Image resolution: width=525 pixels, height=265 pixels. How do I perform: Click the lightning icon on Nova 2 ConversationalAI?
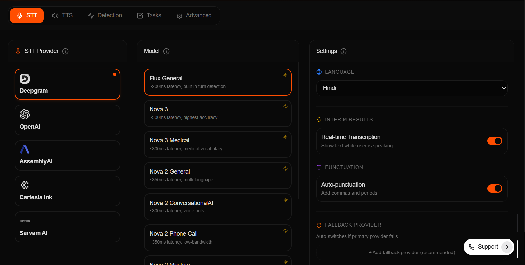[x=286, y=200]
